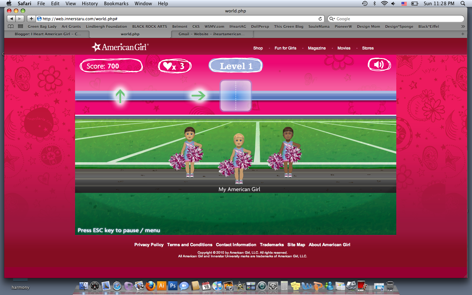Open the Safari menu
This screenshot has width=472, height=295.
tap(24, 3)
